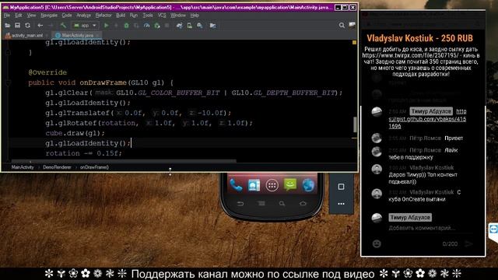498x280 pixels.
Task: Click the Sync Project with Gradle icon
Action: [180, 26]
